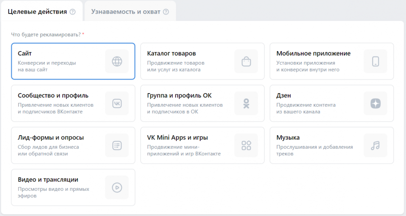The image size is (406, 216).
Task: Select the Видео и трансляции card title
Action: 48,179
